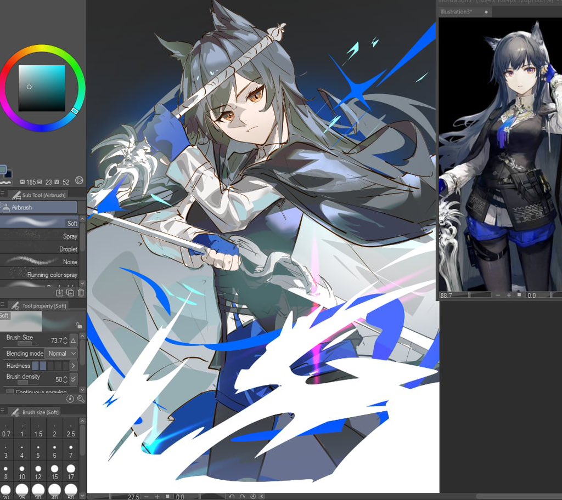This screenshot has height=500, width=562.
Task: Open Sub Tool Detail wrench icon
Action: [81, 399]
